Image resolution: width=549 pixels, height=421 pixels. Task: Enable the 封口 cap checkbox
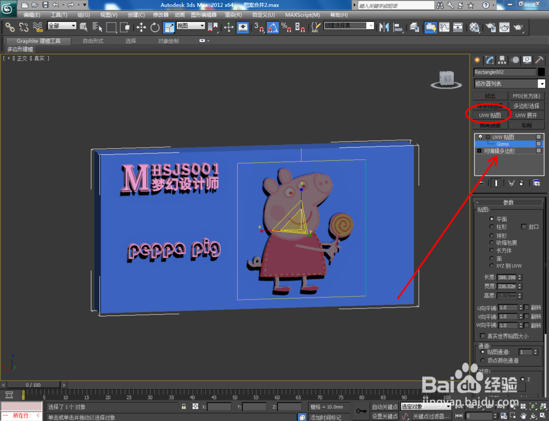pos(523,227)
